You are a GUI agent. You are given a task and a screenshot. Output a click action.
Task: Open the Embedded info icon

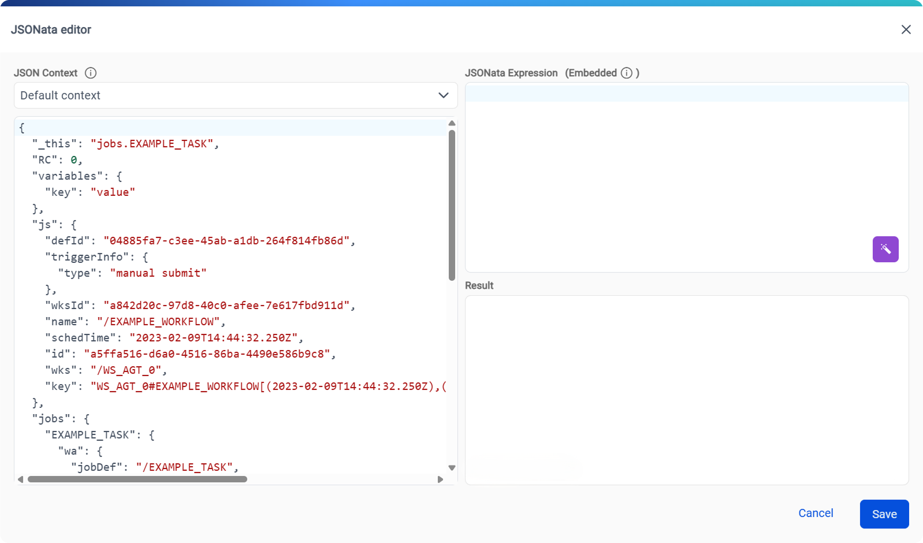pyautogui.click(x=627, y=73)
